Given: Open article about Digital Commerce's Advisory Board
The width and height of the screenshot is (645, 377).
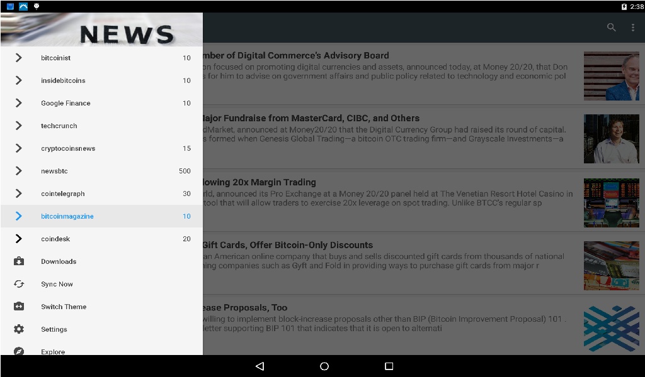Looking at the screenshot, I should [x=296, y=55].
